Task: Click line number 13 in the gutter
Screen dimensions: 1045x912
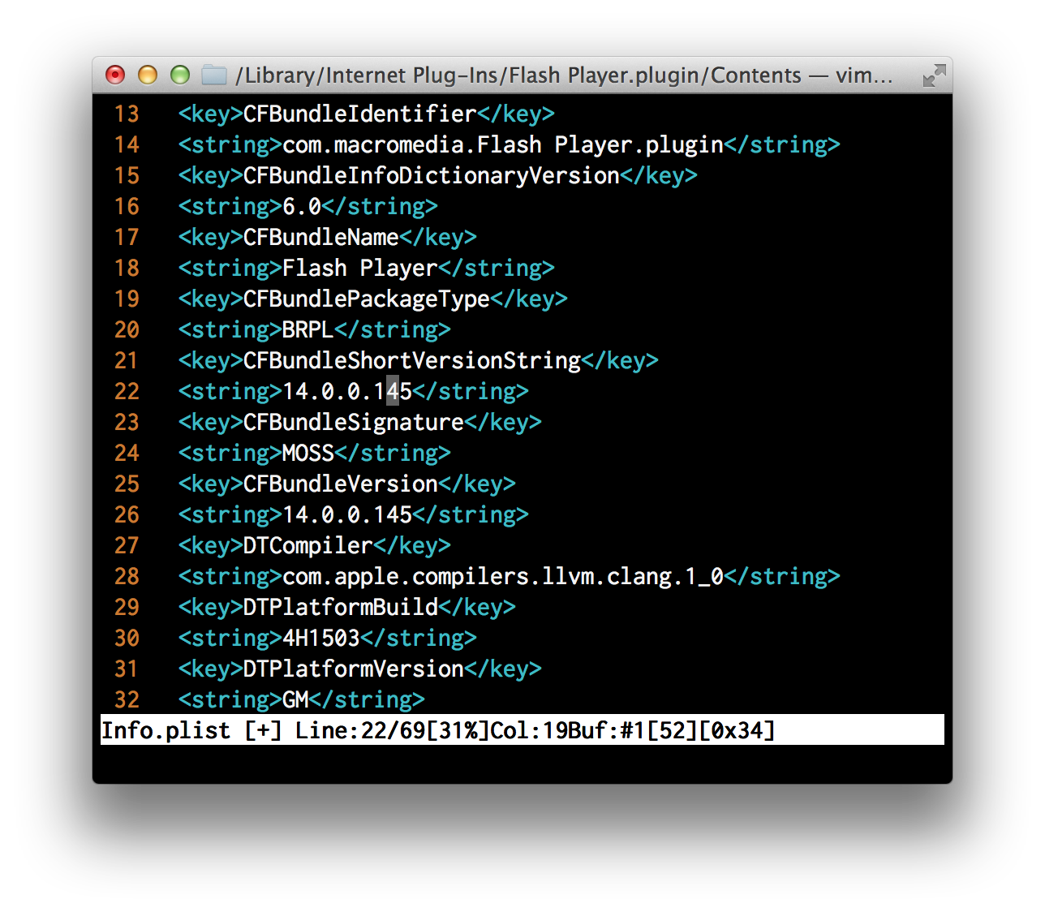Action: coord(127,114)
